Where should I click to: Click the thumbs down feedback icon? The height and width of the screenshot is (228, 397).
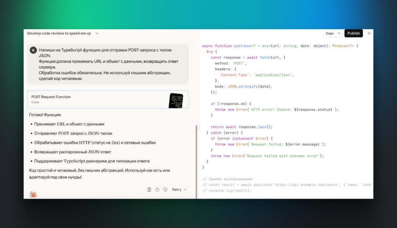coord(166,190)
